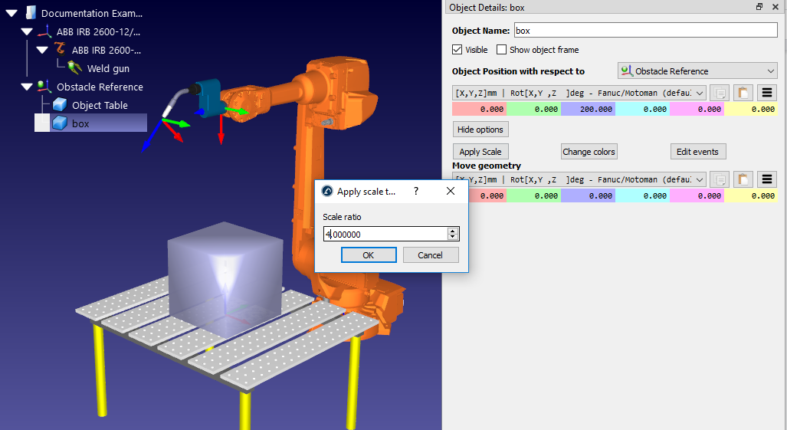Click the Change colors button
Viewport: 787px width, 430px height.
pos(589,152)
